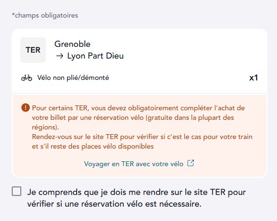
Task: Click the word 'régions).' in the warning
Action: (45, 127)
